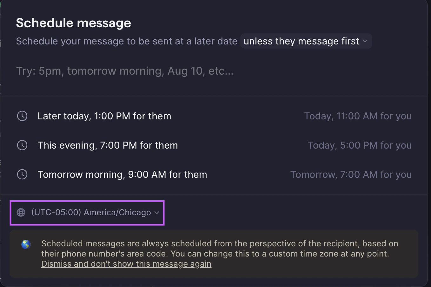Click the Schedule message heading
The image size is (431, 287).
[73, 23]
